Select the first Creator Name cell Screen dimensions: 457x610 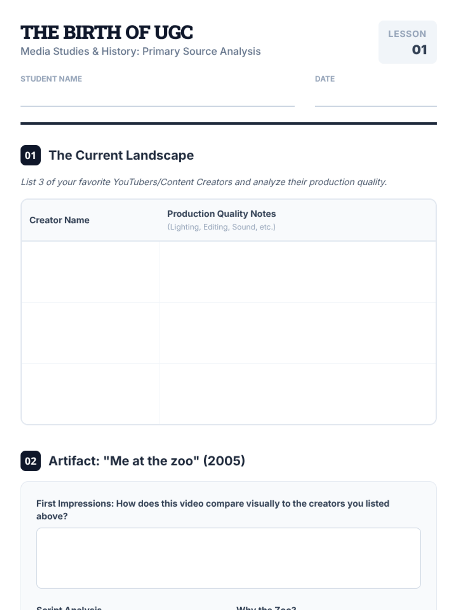(91, 272)
